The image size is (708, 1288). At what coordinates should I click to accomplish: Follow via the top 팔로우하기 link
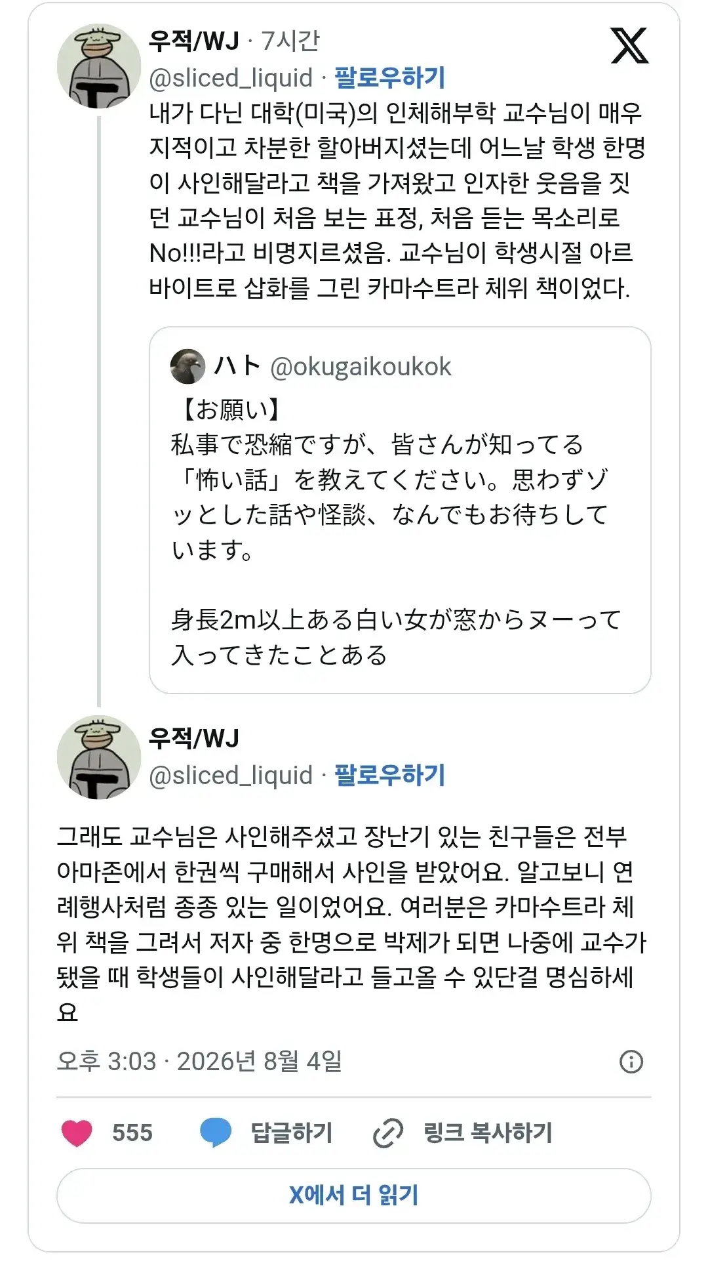tap(390, 77)
